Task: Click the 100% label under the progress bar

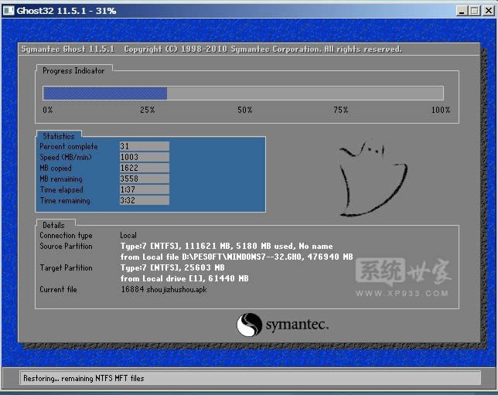Action: [x=440, y=111]
